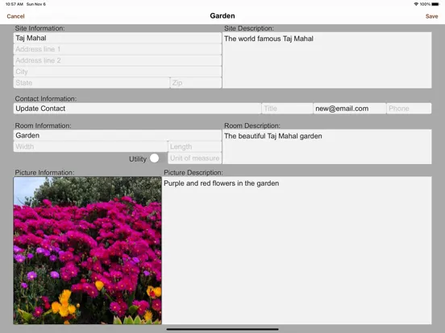This screenshot has height=333, width=445.
Task: Tap the Cancel button
Action: tap(15, 16)
